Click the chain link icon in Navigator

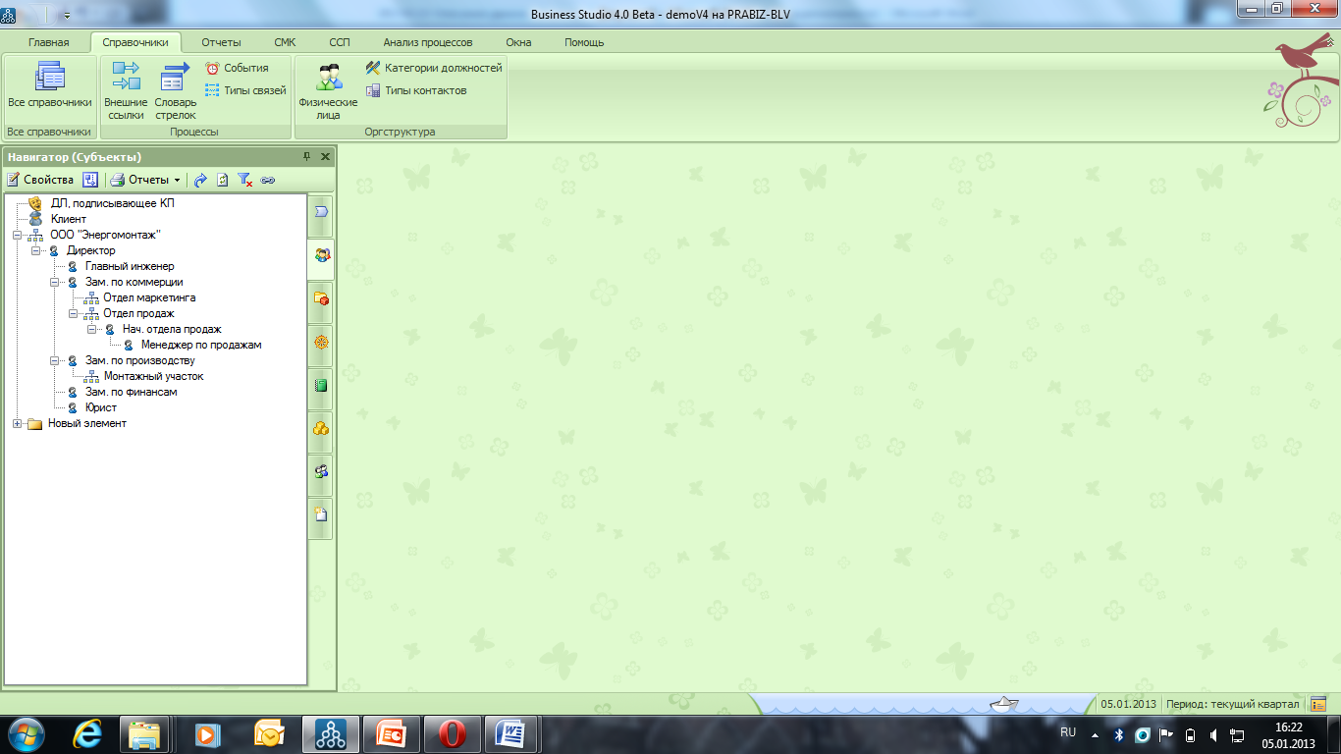coord(268,180)
